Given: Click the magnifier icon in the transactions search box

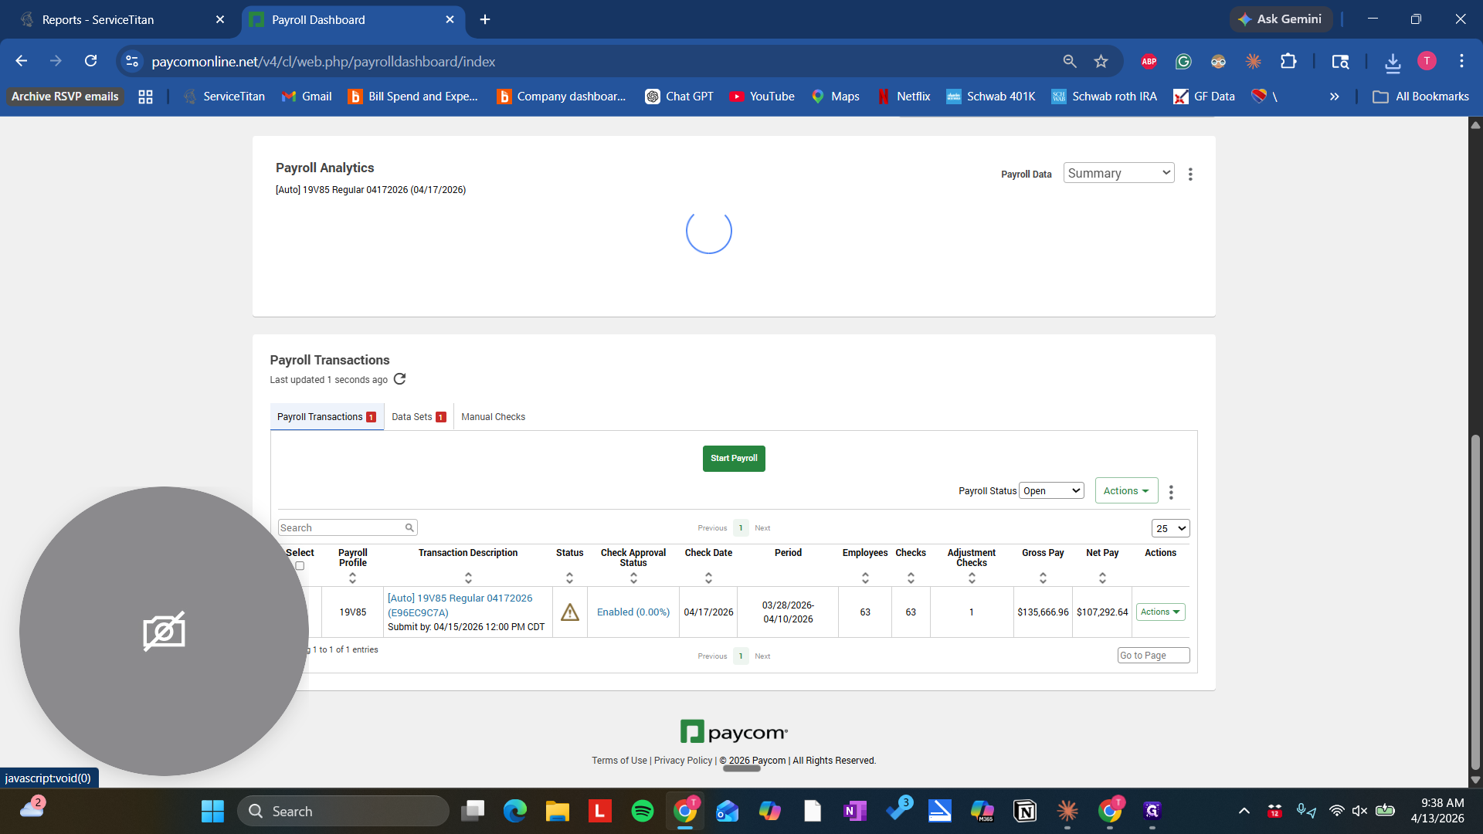Looking at the screenshot, I should click(409, 527).
